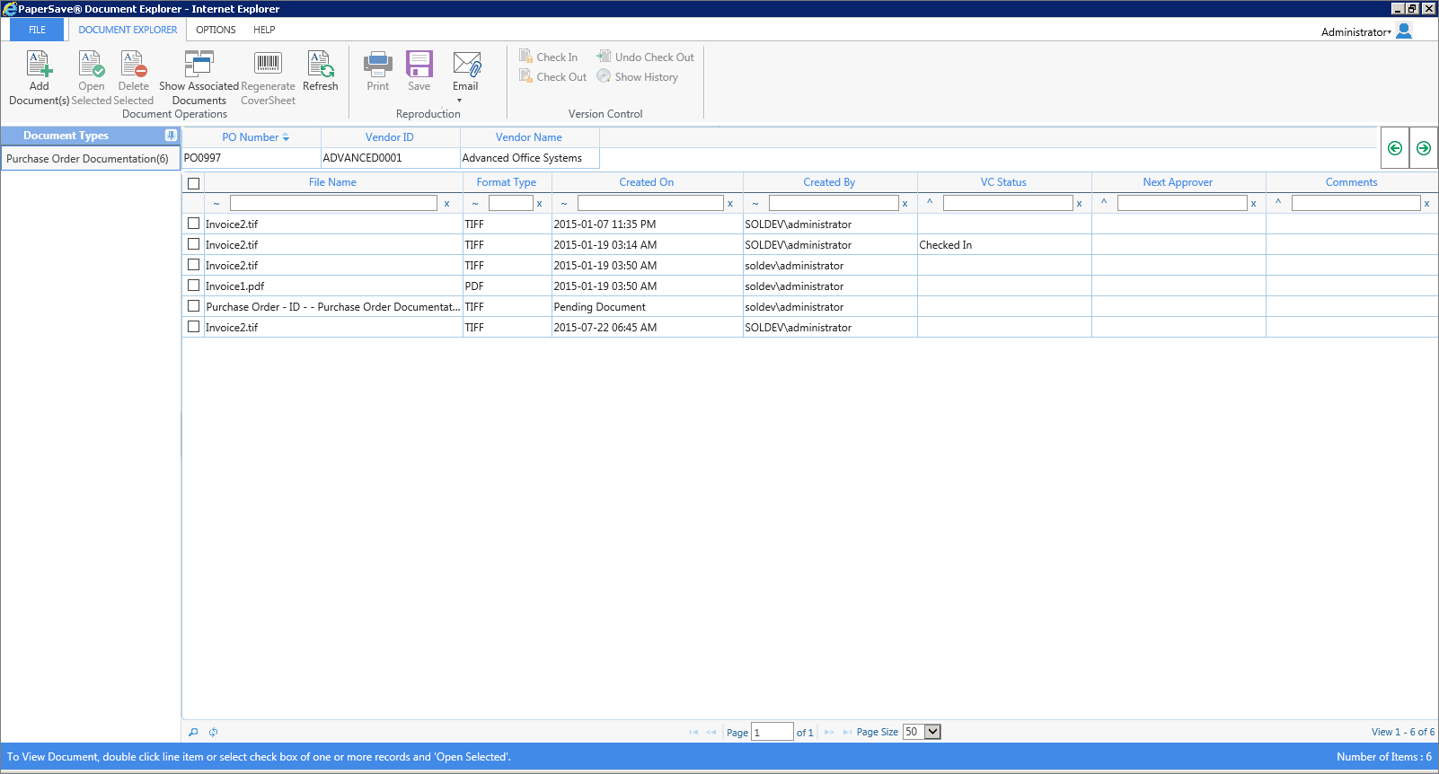Click Delete Selected icon
Viewport: 1439px width, 774px height.
(133, 64)
